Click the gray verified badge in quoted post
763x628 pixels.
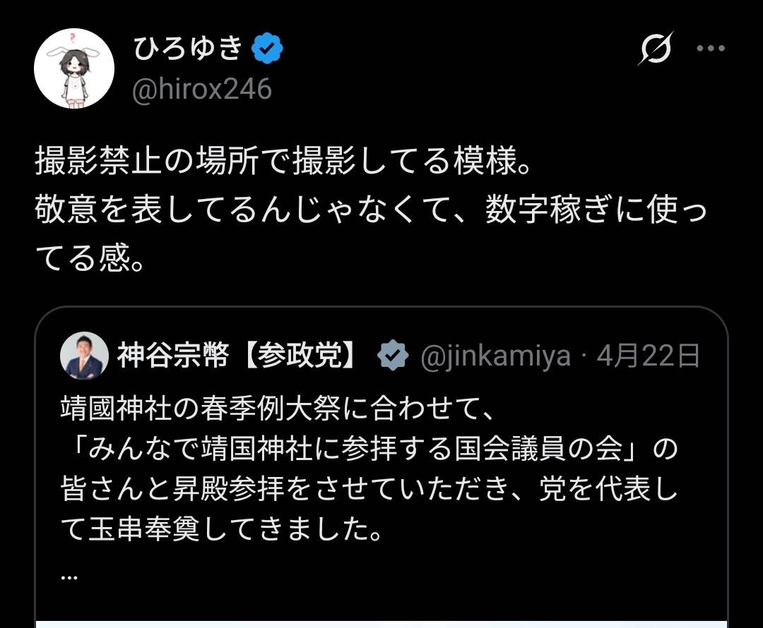coord(393,356)
